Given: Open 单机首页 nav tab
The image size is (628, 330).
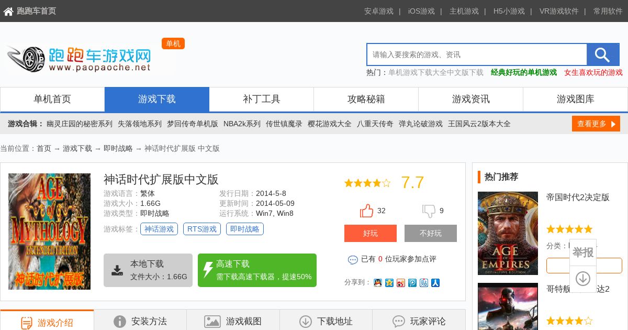Looking at the screenshot, I should (52, 99).
